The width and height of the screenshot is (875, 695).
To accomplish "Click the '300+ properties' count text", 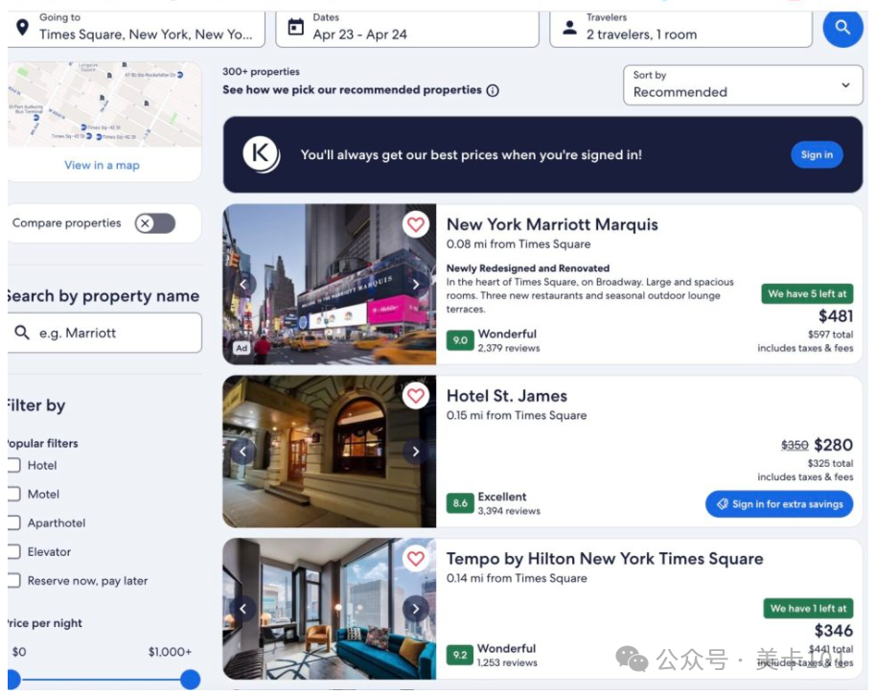I will [261, 72].
